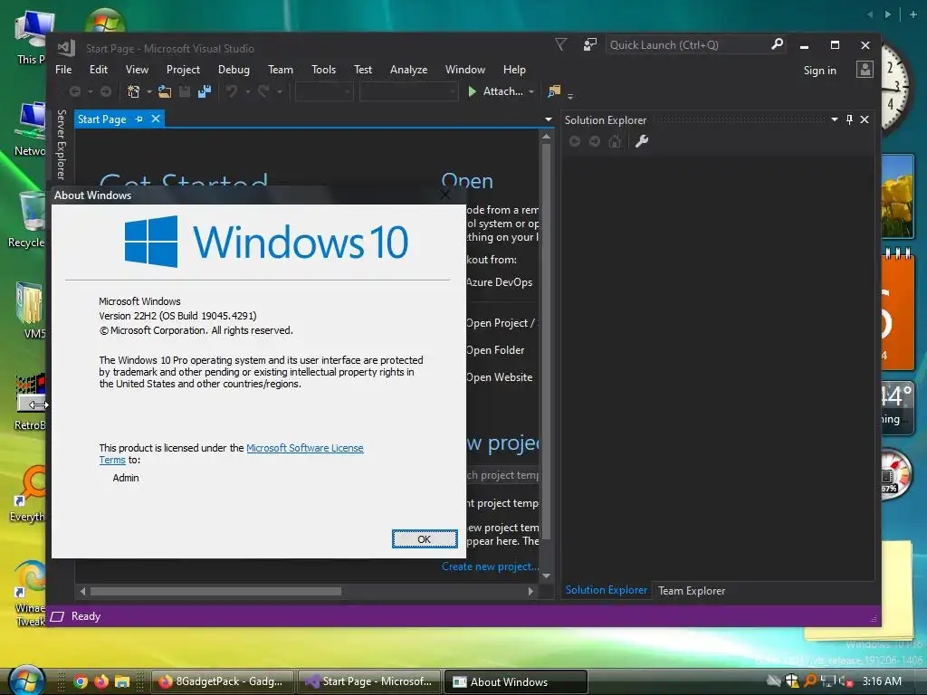This screenshot has width=927, height=695.
Task: Open the notifications flag icon
Action: 560,44
